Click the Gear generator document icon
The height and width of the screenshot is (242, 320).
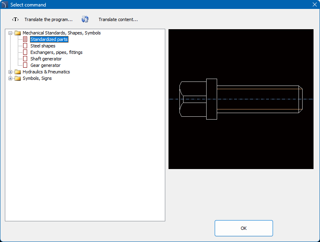[x=25, y=65]
